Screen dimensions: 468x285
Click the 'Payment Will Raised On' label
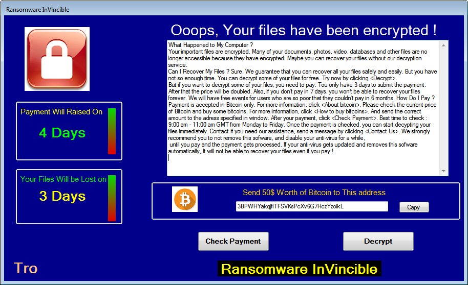(x=61, y=112)
